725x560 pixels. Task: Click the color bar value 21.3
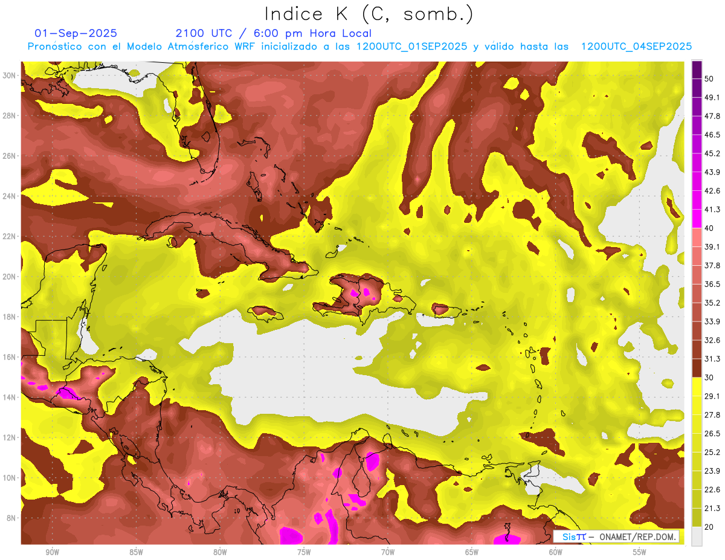click(x=712, y=508)
